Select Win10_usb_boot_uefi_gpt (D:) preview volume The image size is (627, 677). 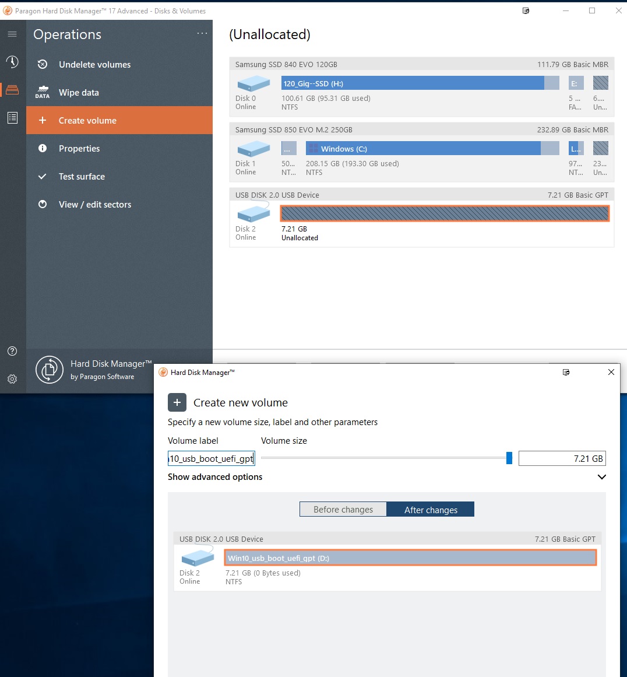(410, 557)
